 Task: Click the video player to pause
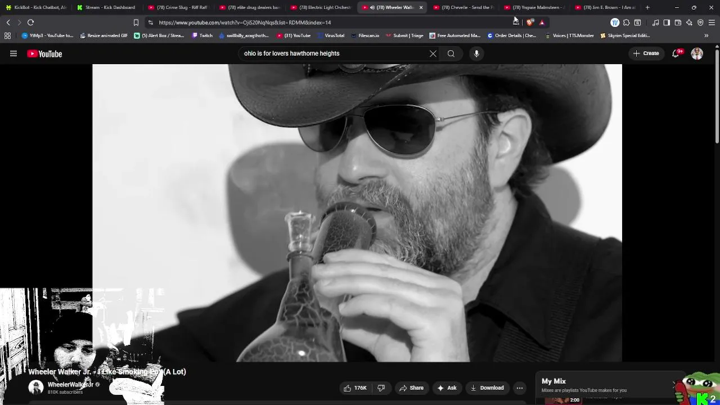[357, 213]
